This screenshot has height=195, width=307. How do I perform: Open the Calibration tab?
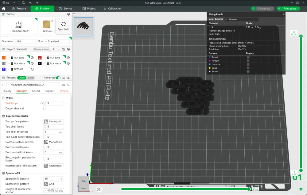pyautogui.click(x=113, y=9)
